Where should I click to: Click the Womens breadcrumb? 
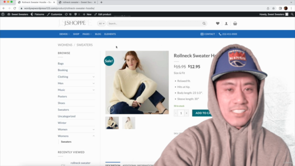pyautogui.click(x=65, y=45)
